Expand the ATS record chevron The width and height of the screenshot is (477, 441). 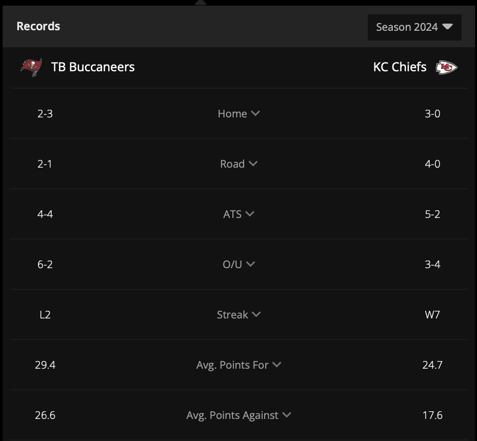click(250, 214)
